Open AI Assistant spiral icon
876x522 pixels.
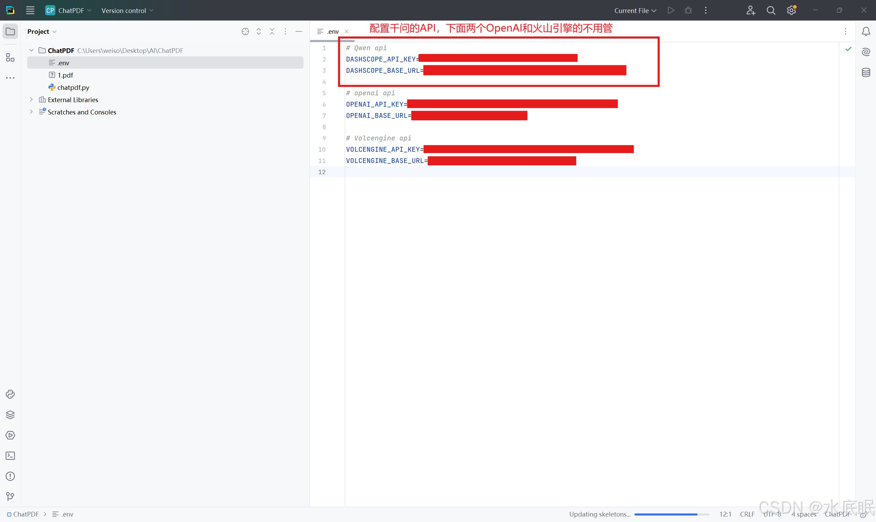[866, 52]
